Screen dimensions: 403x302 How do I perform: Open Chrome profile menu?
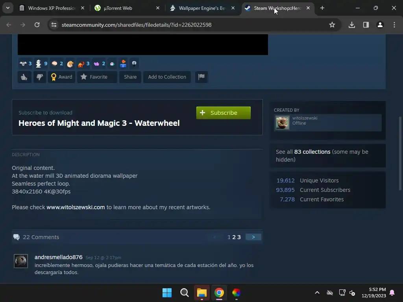(380, 25)
